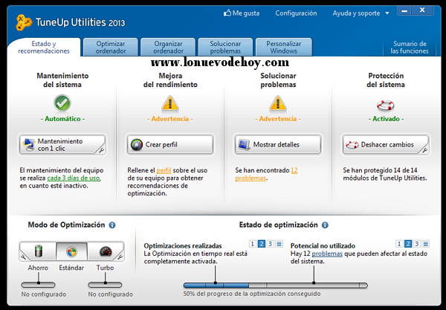Show page 2 of Potencial no utilizado

408,244
